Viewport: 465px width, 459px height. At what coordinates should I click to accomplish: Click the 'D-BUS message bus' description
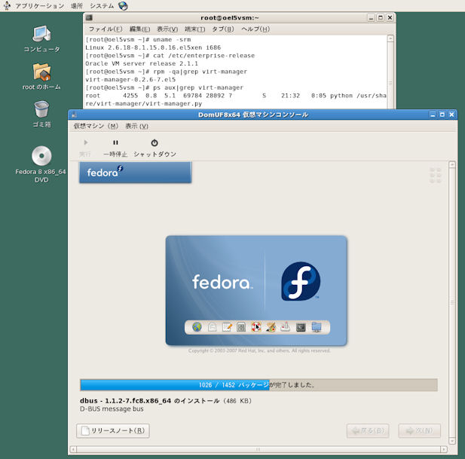(x=112, y=409)
